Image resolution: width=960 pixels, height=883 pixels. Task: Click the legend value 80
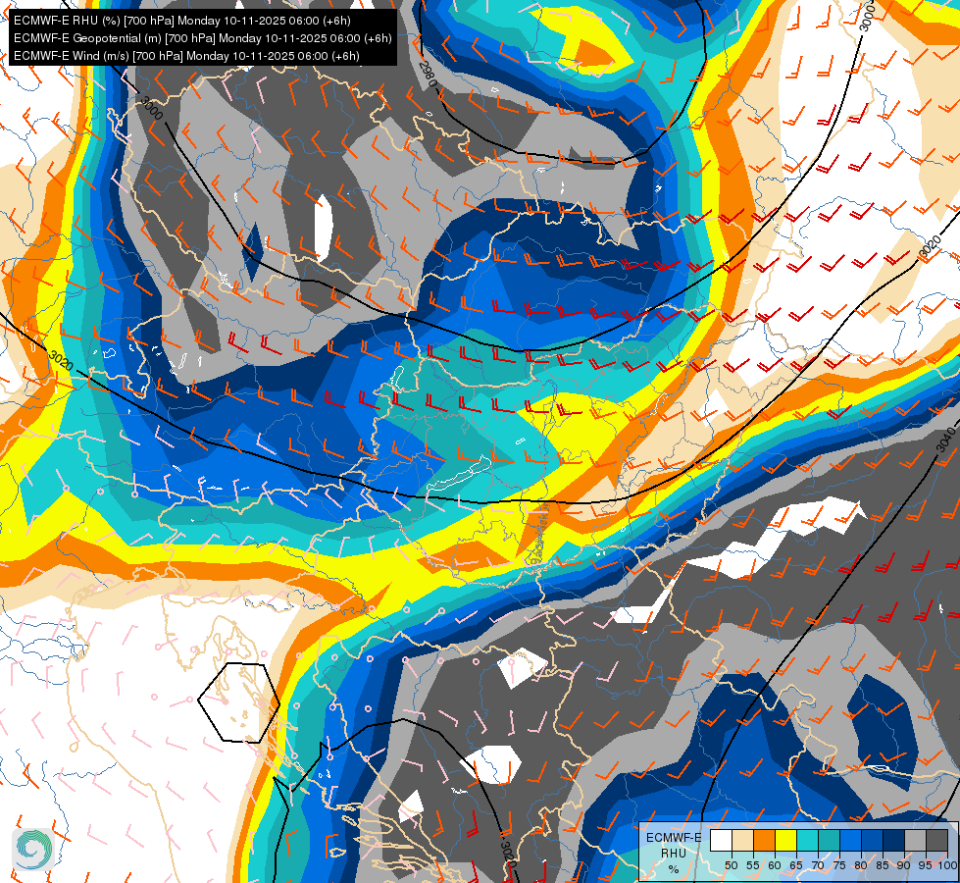861,865
